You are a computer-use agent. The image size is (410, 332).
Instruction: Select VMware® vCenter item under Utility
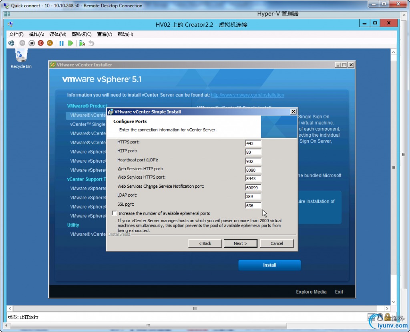[88, 234]
